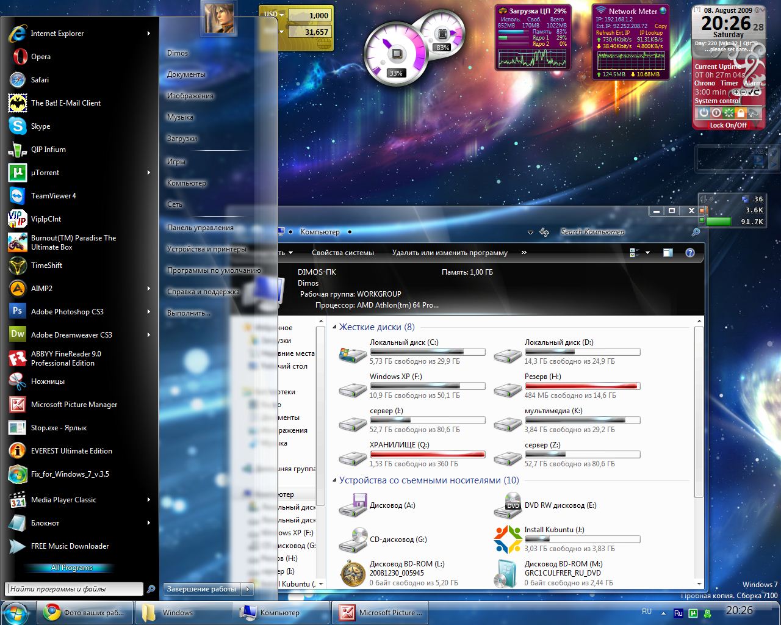Start Burnout Paradise The Ultimate Box
781x625 pixels.
79,242
